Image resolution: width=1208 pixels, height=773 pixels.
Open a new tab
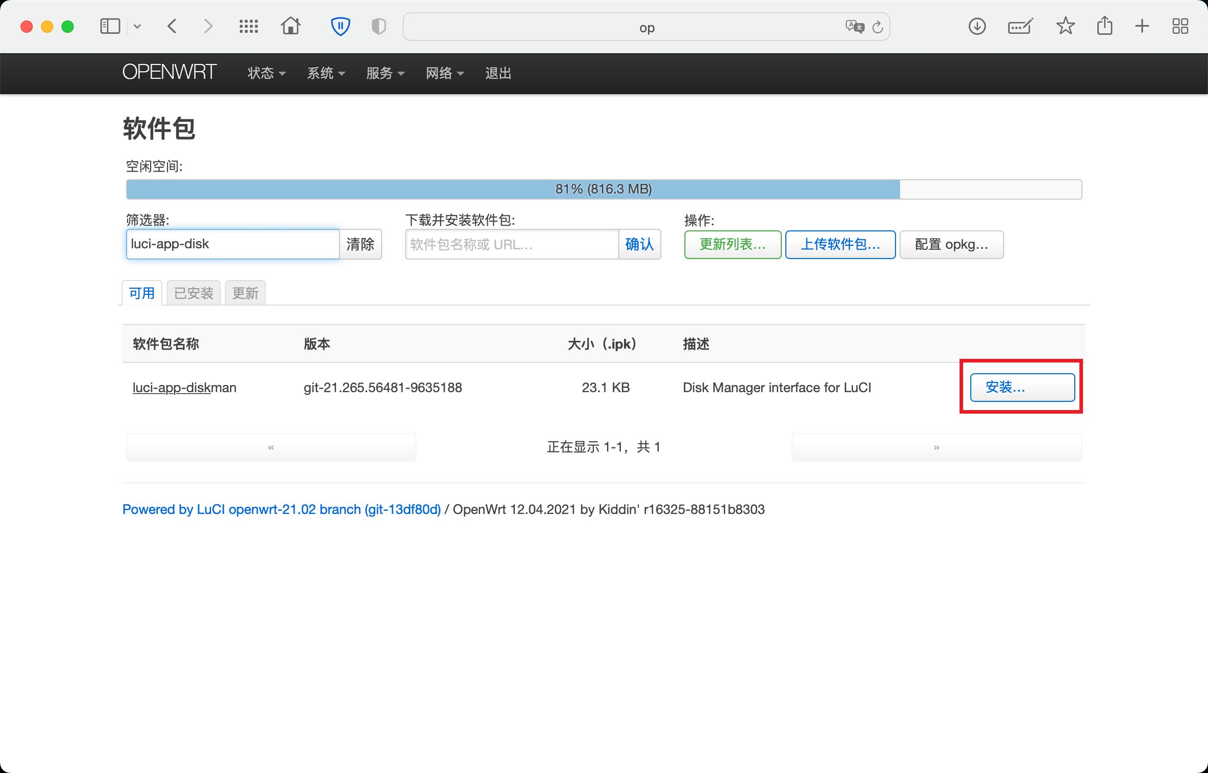click(1142, 26)
